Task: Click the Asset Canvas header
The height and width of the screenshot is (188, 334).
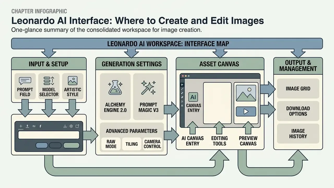Action: pos(220,64)
